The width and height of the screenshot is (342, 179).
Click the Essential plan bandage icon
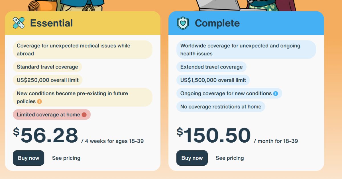[19, 23]
